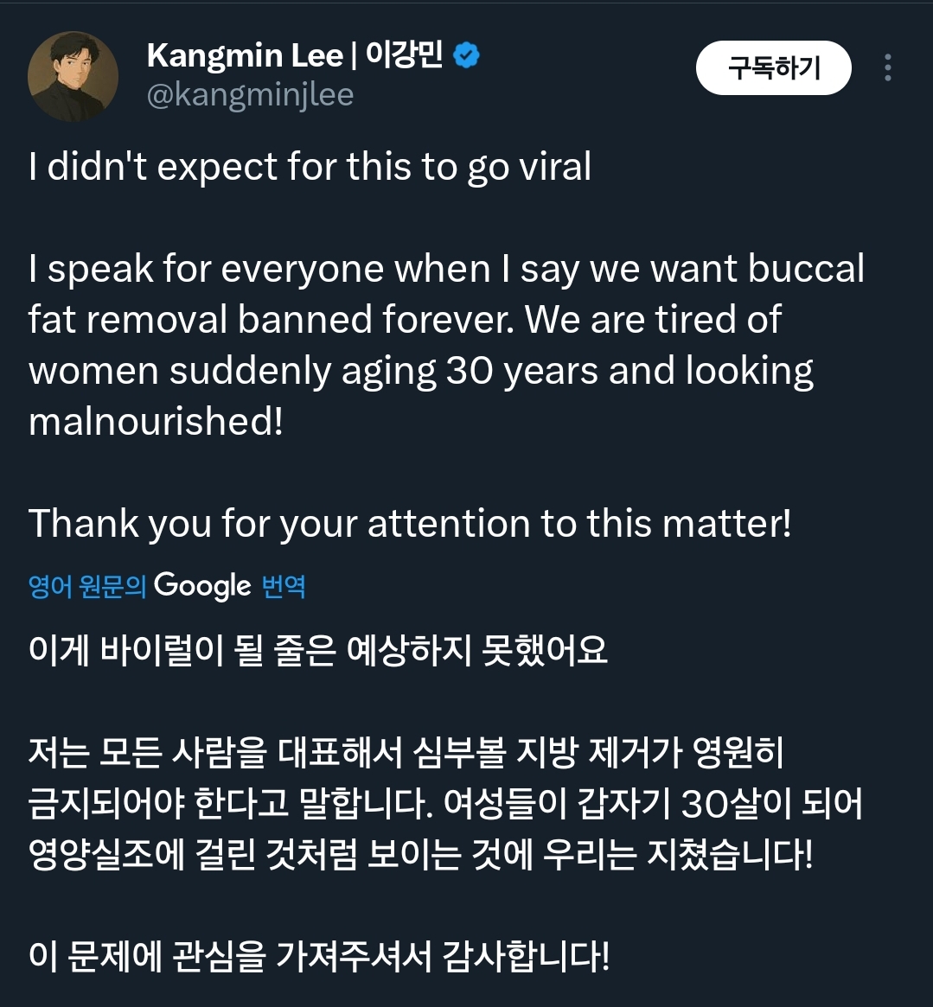This screenshot has height=1007, width=933.
Task: Click the Korean line starting 이게 바이럴이
Action: tap(318, 650)
